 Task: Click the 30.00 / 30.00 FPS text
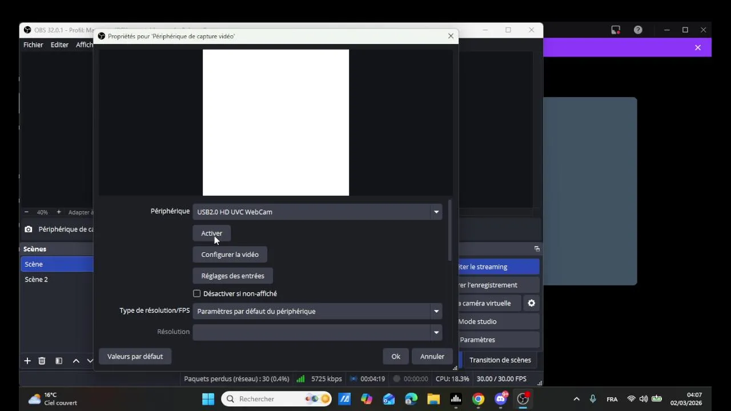(x=501, y=379)
